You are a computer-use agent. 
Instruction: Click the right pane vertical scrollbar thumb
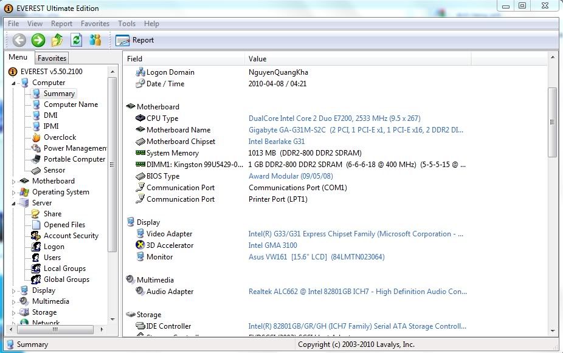pos(552,122)
